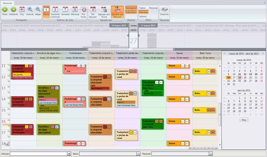
Task: Zoom out with the Alejar magnifier
Action: (x=38, y=10)
